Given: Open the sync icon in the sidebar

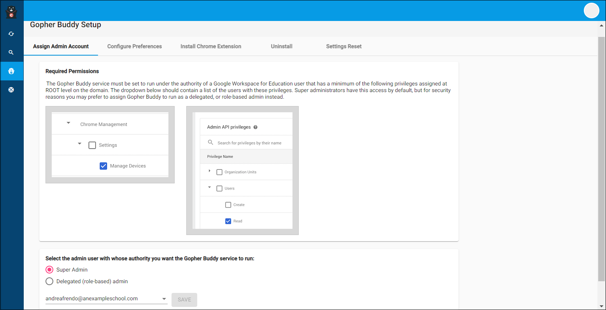Looking at the screenshot, I should pos(11,34).
